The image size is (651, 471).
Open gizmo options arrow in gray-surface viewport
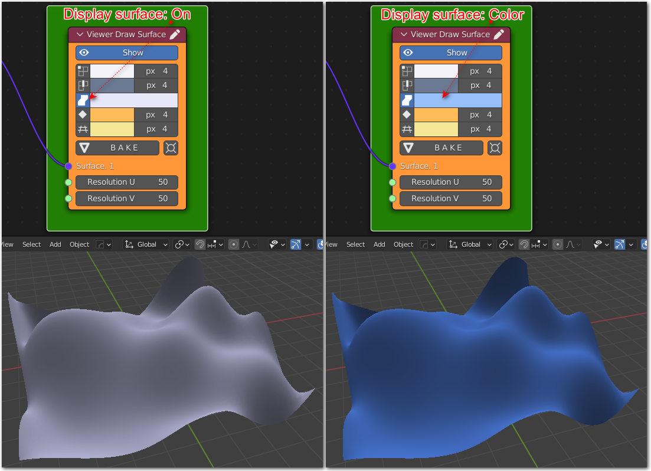point(307,244)
